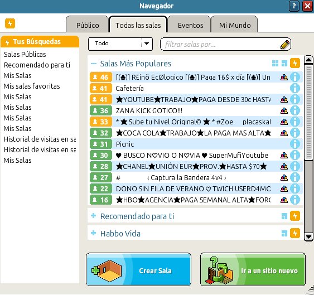
Task: Select the COCA COLA TRABAJO LA PAGA MAS ALTA room
Action: point(196,133)
